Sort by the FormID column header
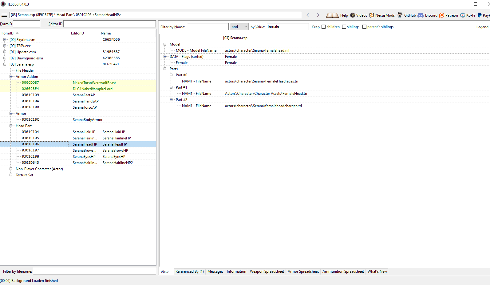The width and height of the screenshot is (490, 285). (35, 33)
